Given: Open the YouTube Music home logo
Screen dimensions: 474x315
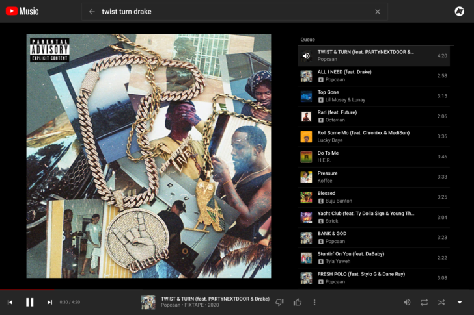Looking at the screenshot, I should 22,12.
